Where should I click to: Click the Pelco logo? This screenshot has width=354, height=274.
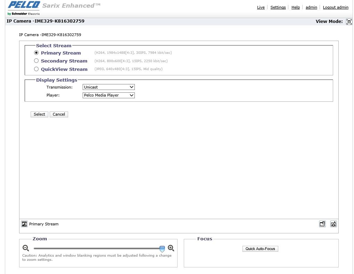click(x=24, y=6)
